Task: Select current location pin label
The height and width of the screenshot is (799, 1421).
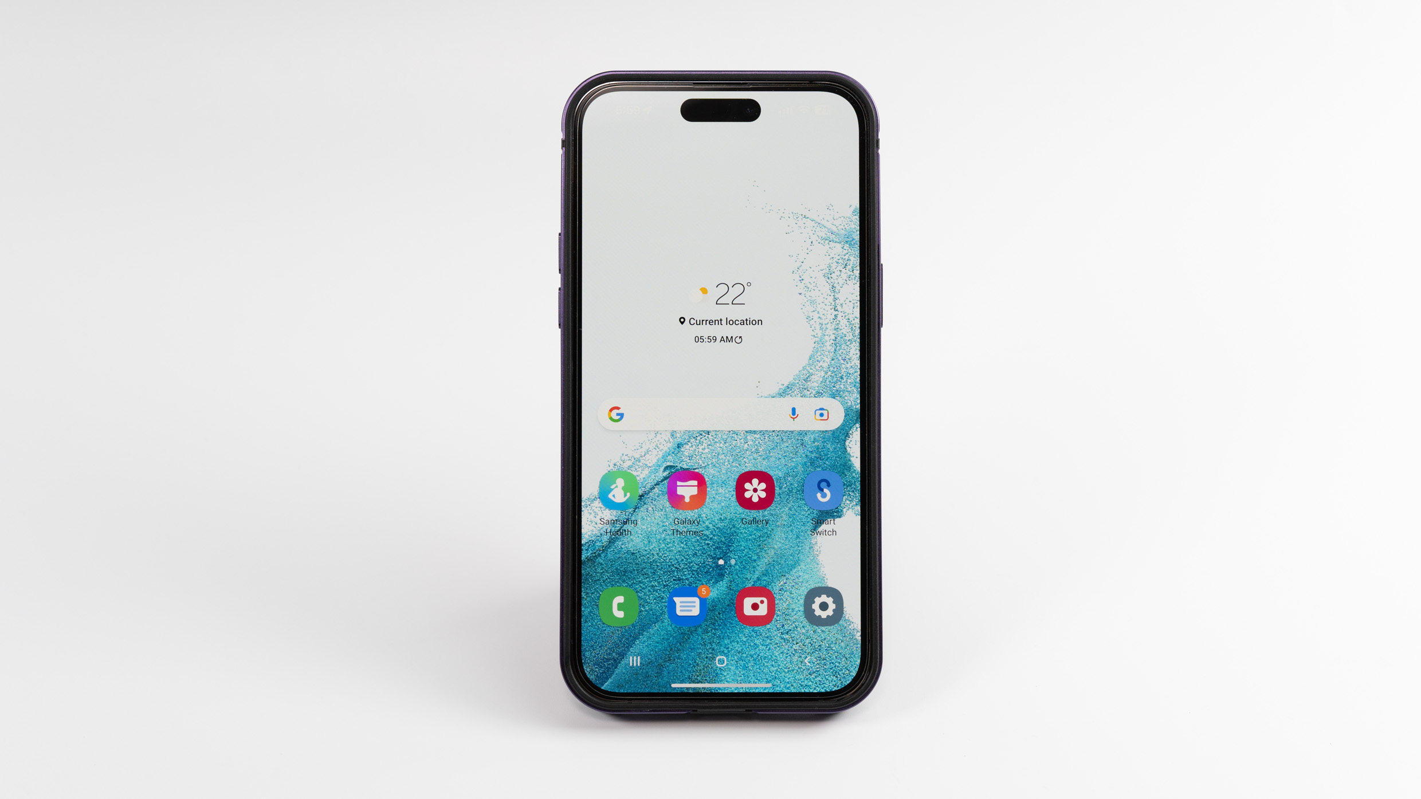Action: click(x=720, y=321)
